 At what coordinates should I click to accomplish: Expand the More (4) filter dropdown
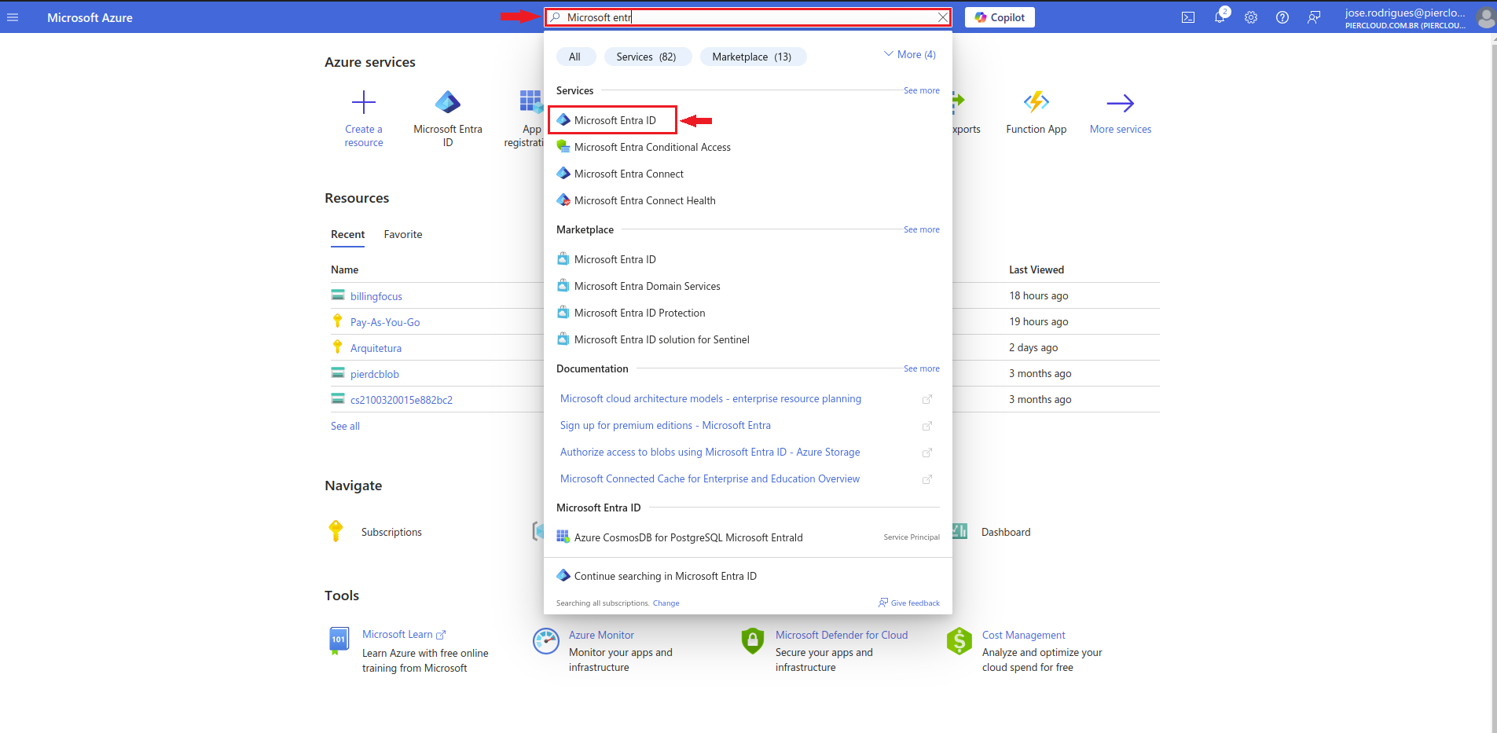click(910, 55)
